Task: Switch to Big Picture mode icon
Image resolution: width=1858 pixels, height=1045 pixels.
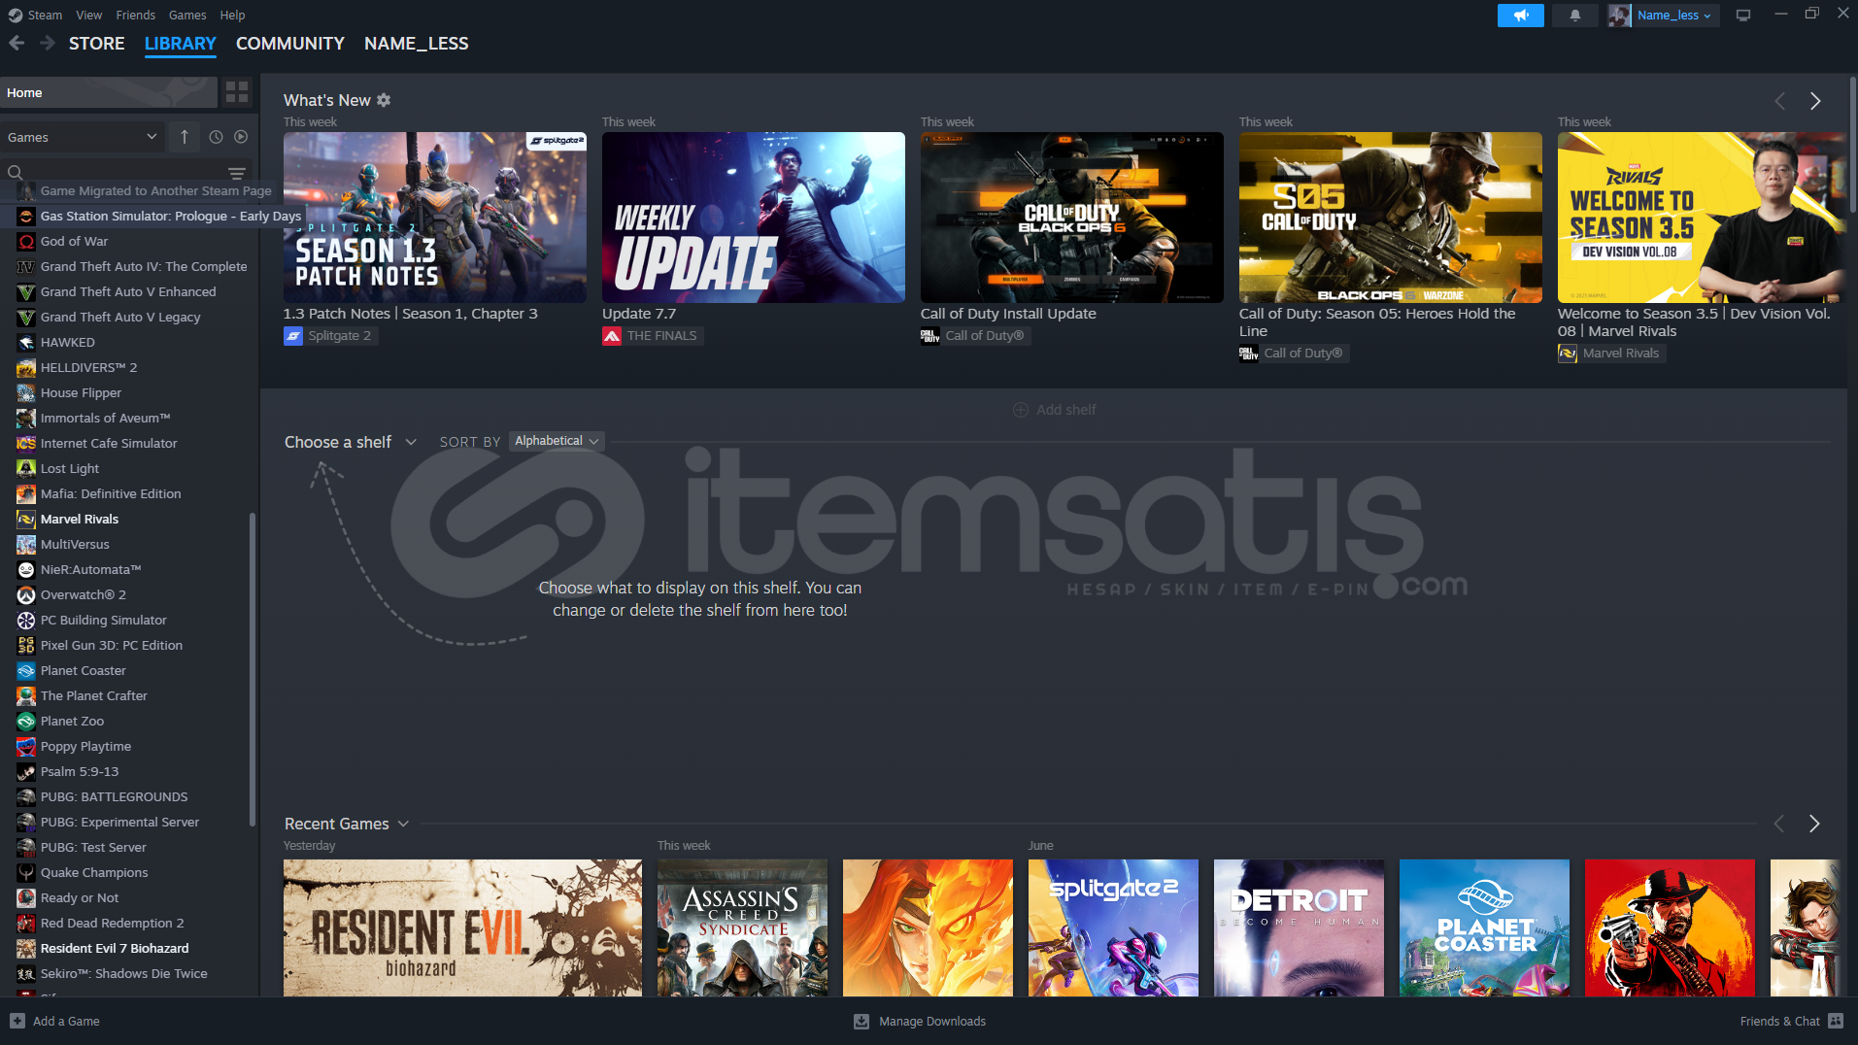Action: (x=1743, y=15)
